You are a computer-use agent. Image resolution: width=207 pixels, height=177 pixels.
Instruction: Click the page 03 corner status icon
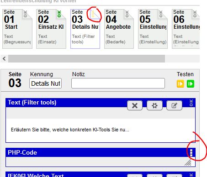click(x=94, y=15)
